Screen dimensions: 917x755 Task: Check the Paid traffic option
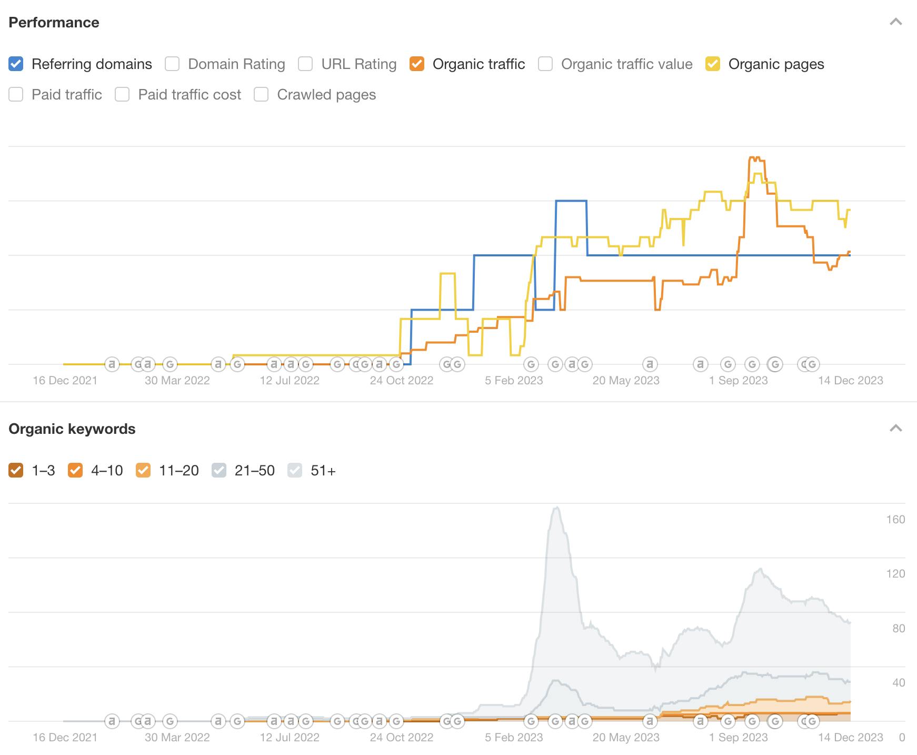tap(16, 95)
